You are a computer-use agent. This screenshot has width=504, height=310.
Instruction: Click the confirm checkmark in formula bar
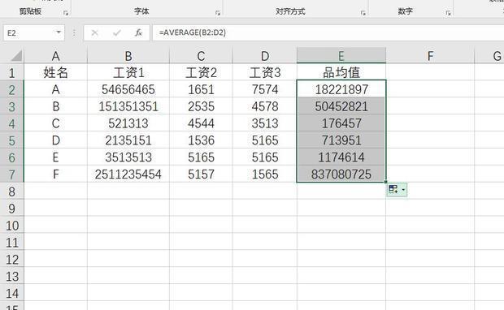[117, 32]
